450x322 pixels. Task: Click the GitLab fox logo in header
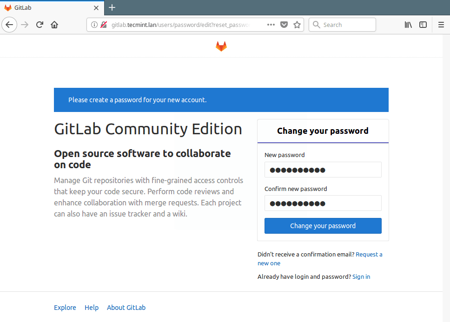click(221, 46)
